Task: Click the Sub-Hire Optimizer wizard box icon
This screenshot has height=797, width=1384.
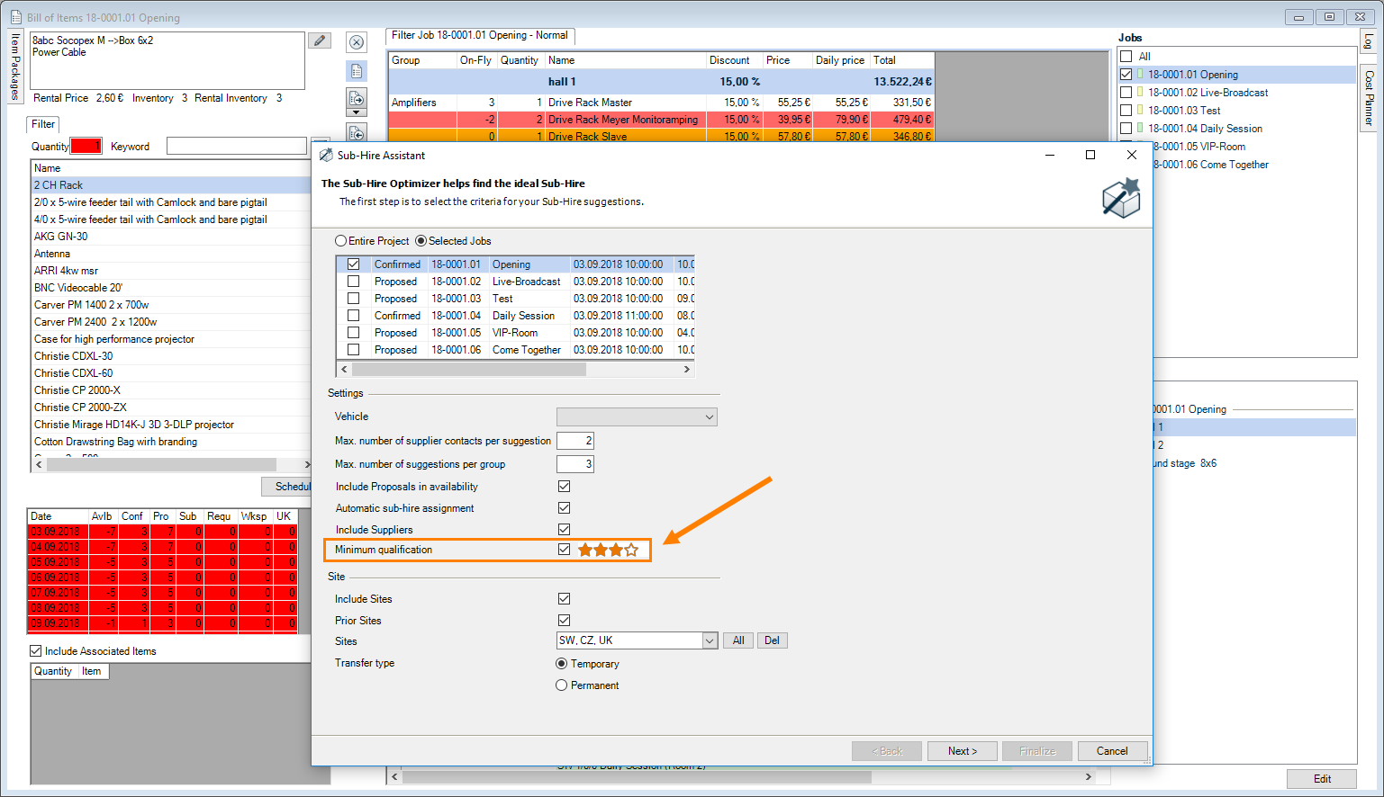Action: [x=1120, y=198]
